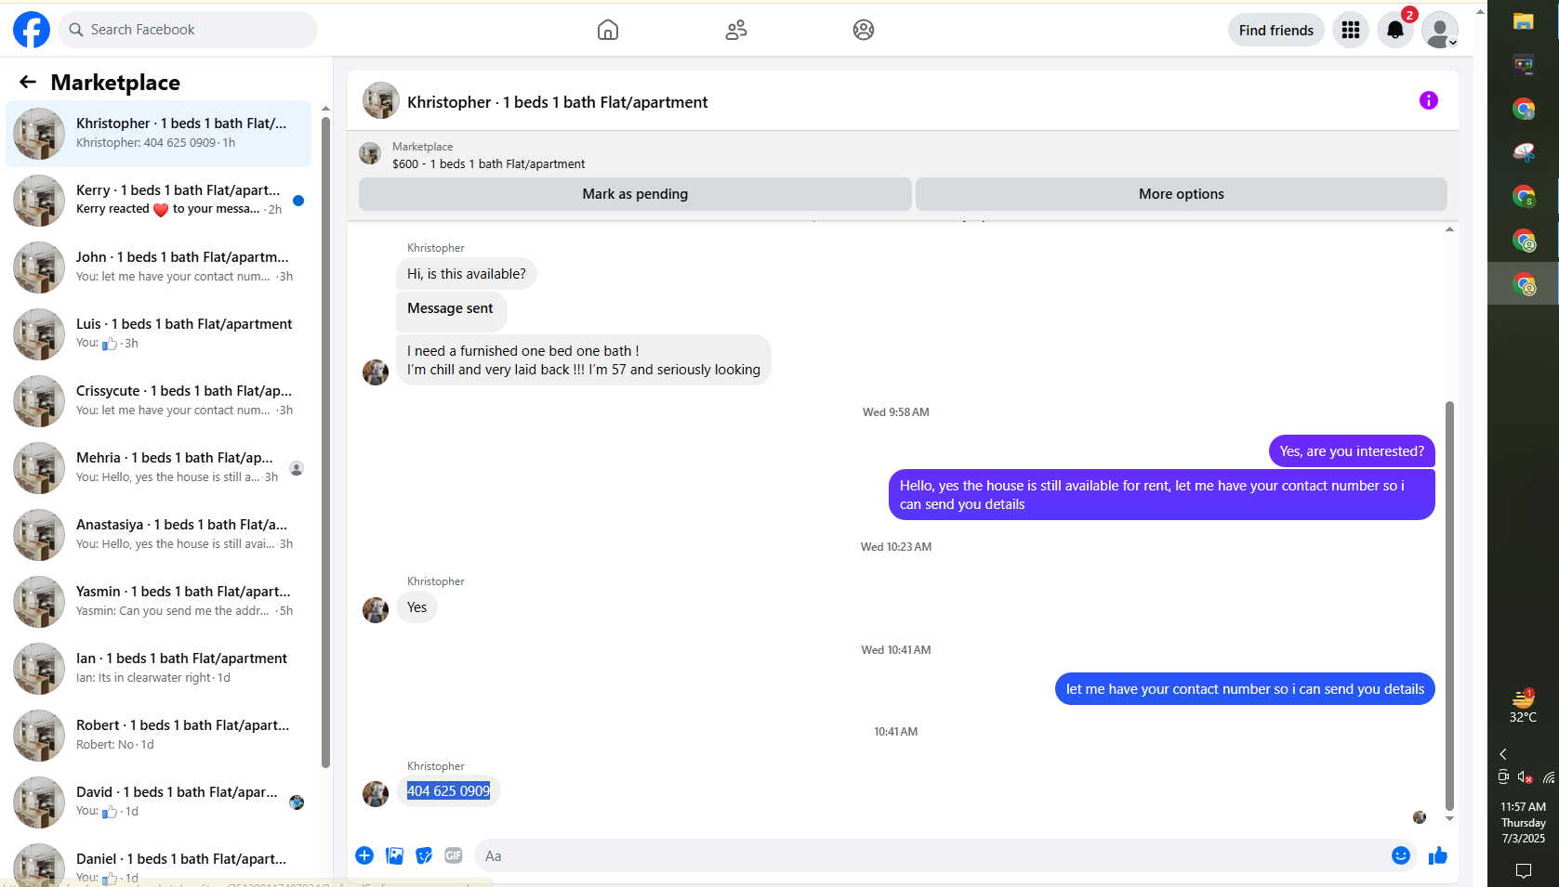Click chat scrollbar up arrow
Image resolution: width=1559 pixels, height=887 pixels.
point(1449,229)
